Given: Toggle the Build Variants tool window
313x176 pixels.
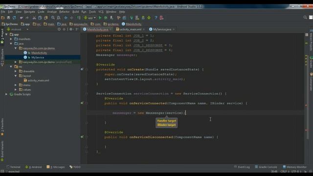Looking at the screenshot, I should 2,151.
